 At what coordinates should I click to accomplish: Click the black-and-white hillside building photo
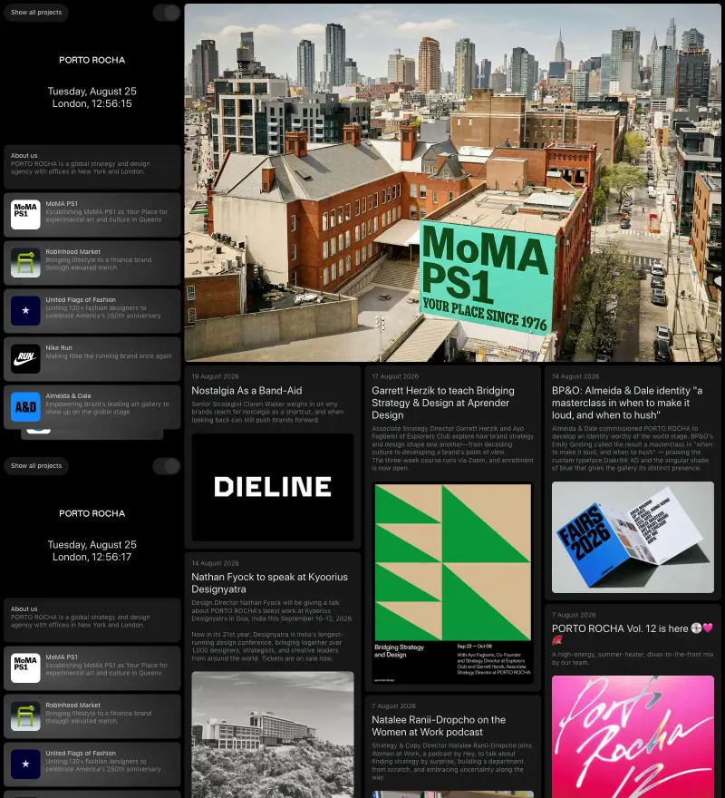coord(273,735)
